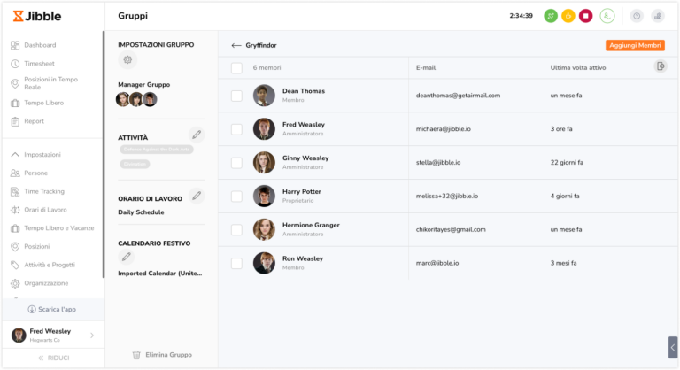Open Orari di Lavoro settings
This screenshot has width=680, height=370.
(x=45, y=210)
